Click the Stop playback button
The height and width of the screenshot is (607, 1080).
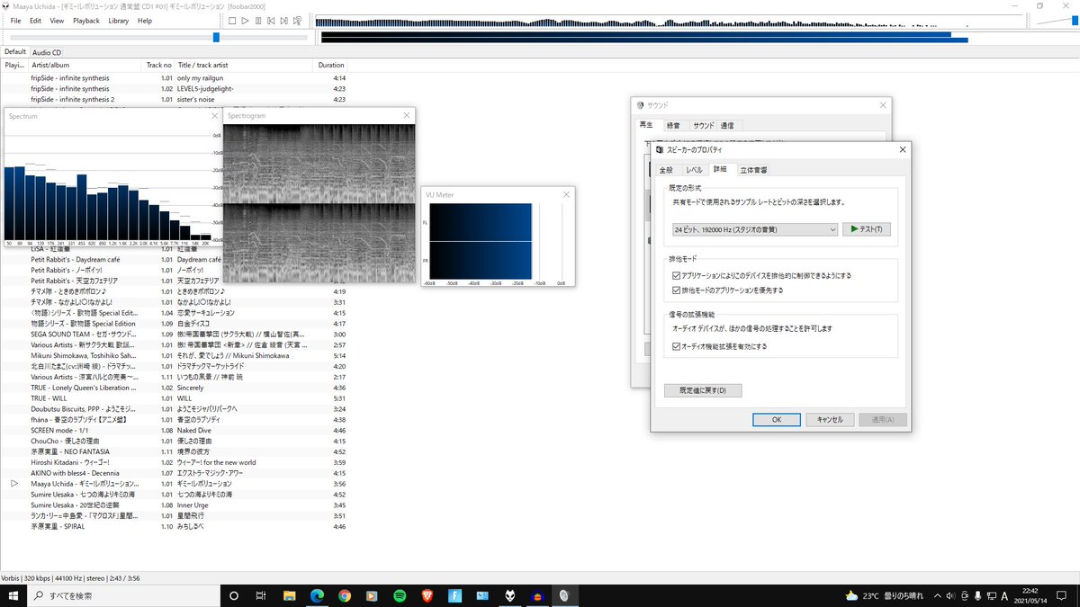tap(231, 21)
